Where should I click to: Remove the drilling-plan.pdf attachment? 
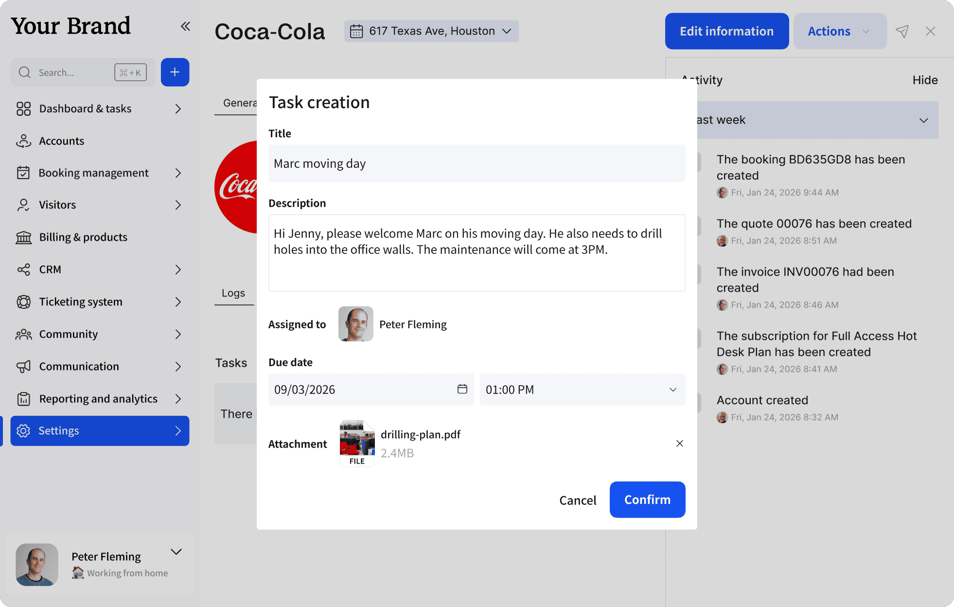click(x=679, y=443)
